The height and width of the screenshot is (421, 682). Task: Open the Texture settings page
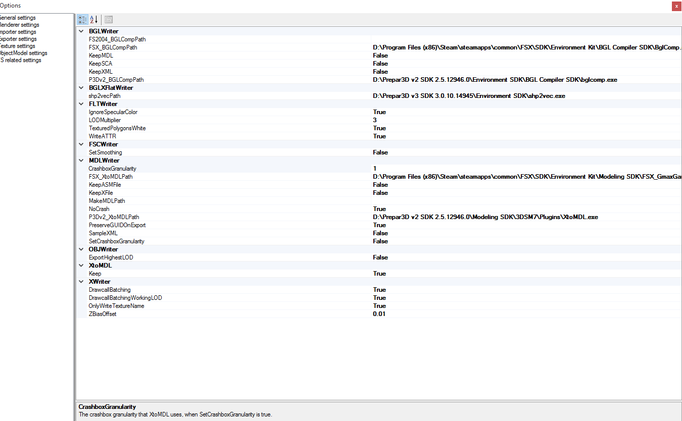point(16,45)
